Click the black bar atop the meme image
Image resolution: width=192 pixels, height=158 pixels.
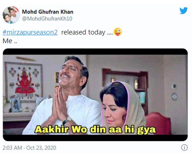[x=95, y=51]
